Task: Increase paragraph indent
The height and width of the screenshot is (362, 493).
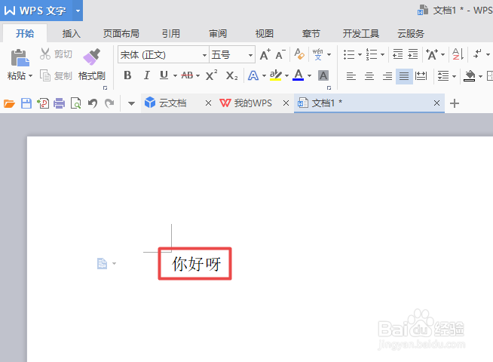Action: 413,54
